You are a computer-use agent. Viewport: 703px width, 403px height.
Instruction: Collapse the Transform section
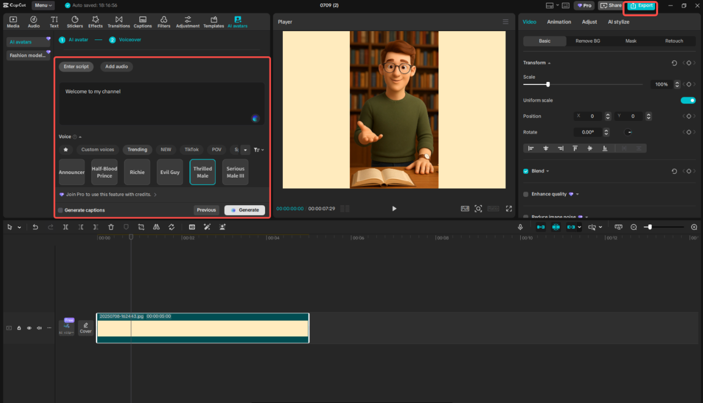click(549, 63)
